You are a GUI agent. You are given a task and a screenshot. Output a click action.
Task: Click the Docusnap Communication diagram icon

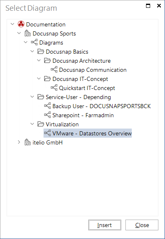pyautogui.click(x=54, y=70)
